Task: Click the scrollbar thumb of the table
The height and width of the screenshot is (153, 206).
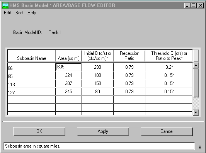Action: tap(196, 83)
